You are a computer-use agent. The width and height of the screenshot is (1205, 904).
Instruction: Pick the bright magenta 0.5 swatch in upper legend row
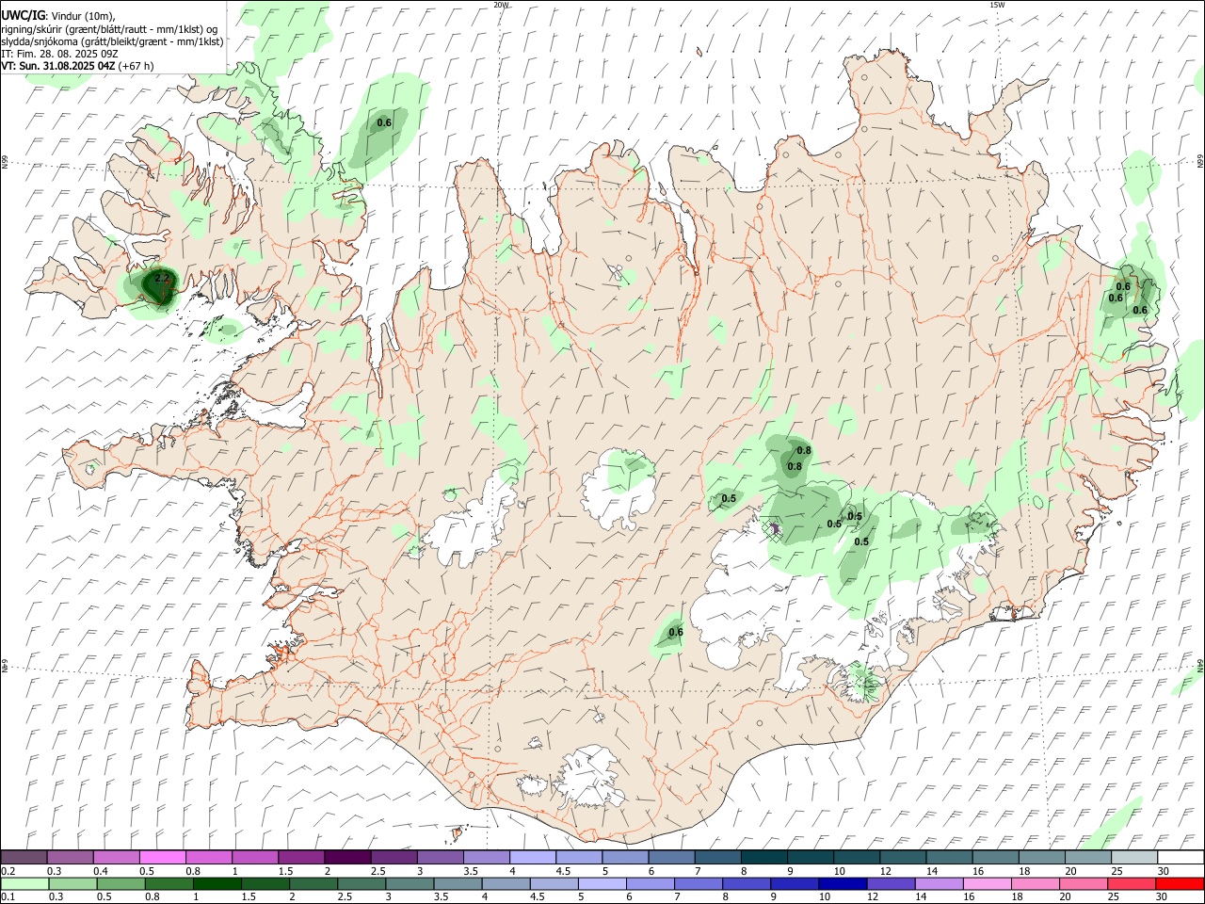click(162, 858)
